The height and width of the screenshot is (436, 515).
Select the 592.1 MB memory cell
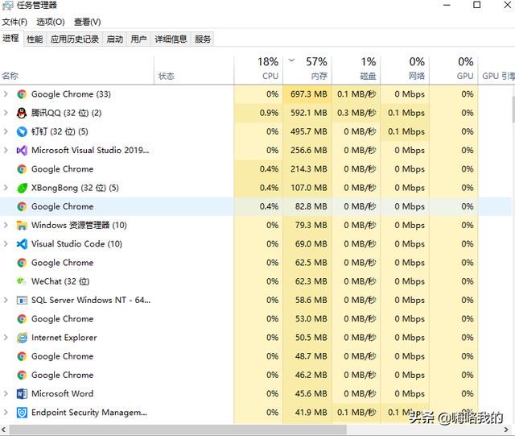click(307, 113)
